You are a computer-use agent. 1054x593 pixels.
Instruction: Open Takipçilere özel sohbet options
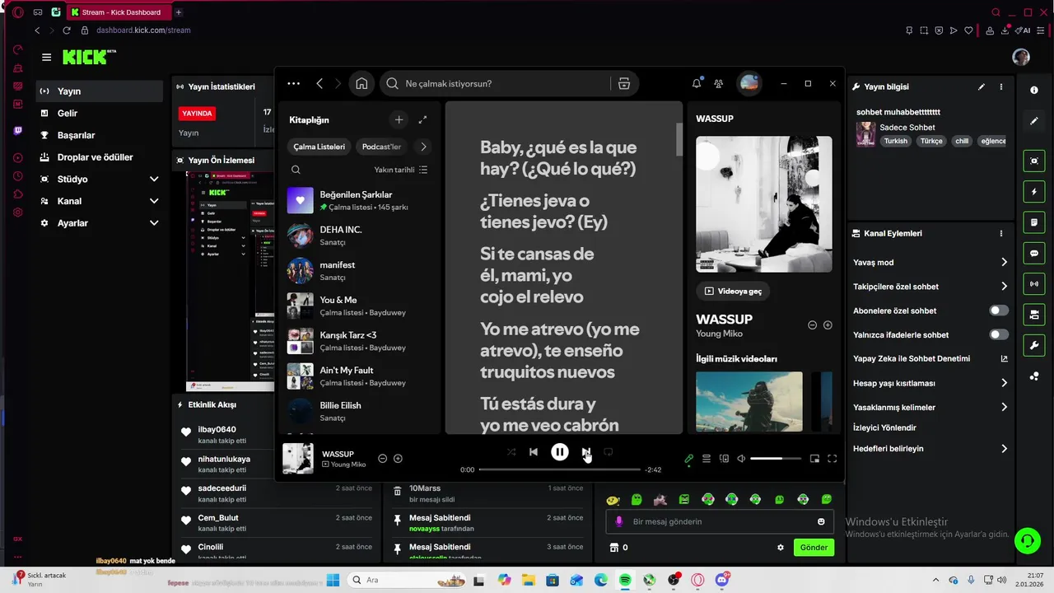pos(930,287)
